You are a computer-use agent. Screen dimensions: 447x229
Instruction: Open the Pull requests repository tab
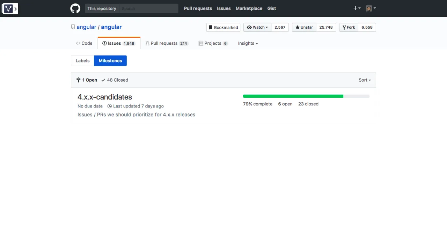(167, 43)
